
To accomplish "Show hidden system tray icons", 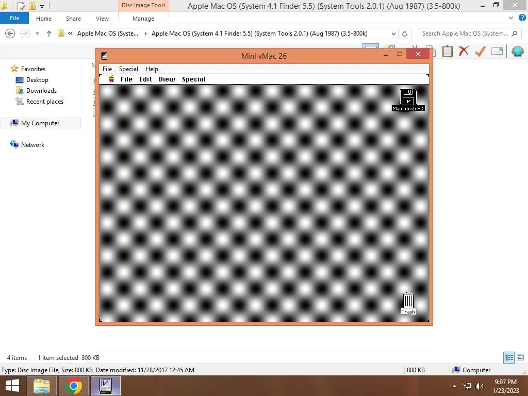I will click(x=455, y=386).
